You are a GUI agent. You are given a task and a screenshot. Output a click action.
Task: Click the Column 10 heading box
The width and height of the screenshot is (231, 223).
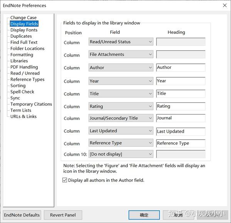pos(181,154)
